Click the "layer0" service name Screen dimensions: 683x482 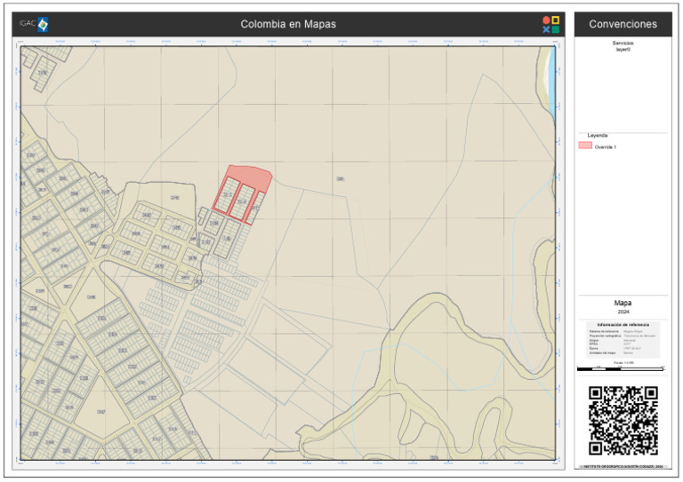coord(623,49)
